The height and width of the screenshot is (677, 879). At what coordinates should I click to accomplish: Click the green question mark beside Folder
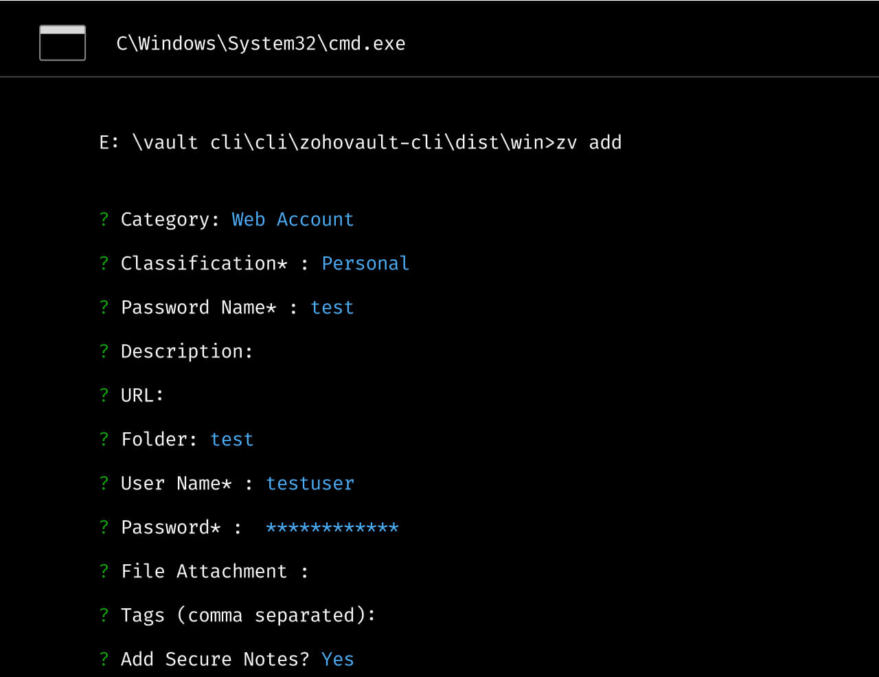[x=104, y=439]
